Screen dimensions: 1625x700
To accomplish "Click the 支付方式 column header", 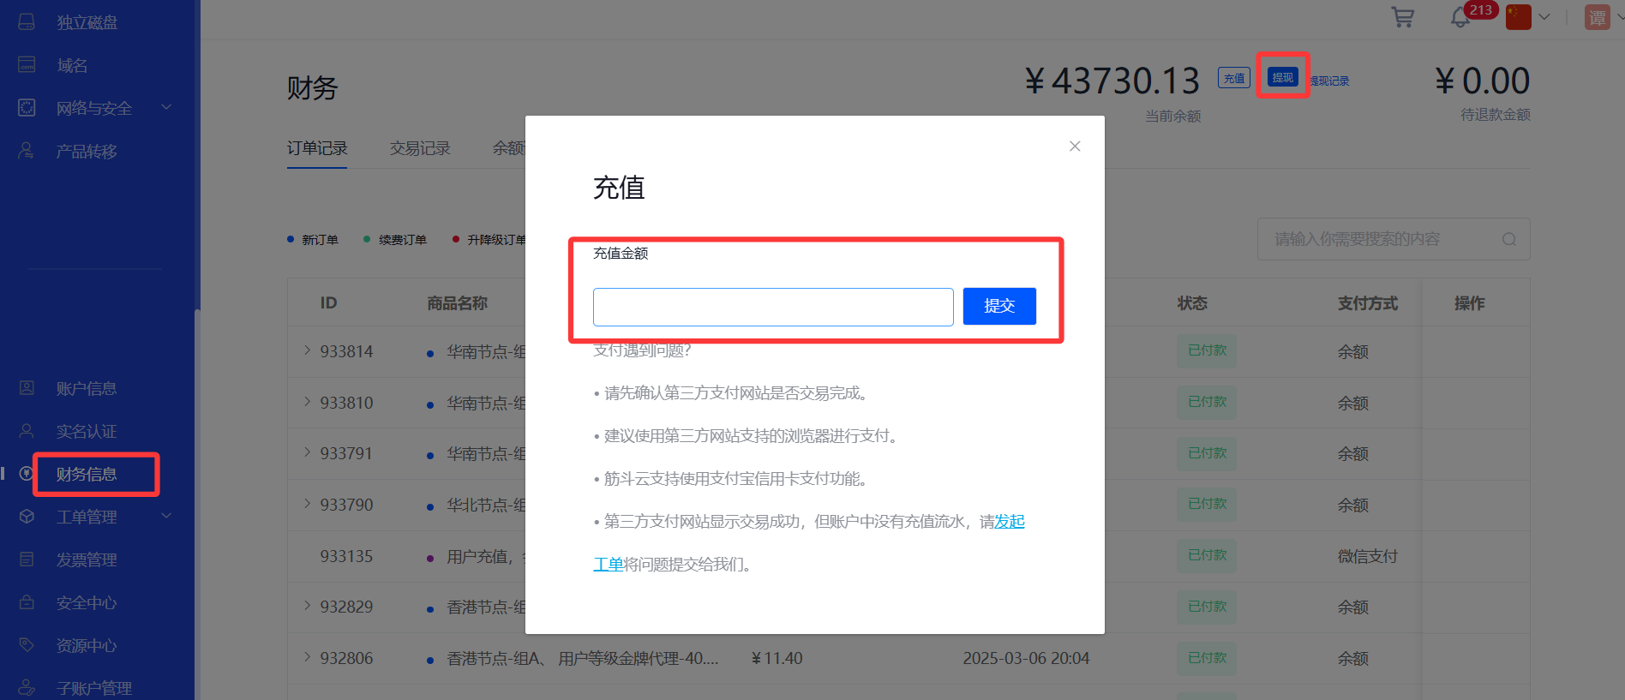I will pyautogui.click(x=1368, y=303).
